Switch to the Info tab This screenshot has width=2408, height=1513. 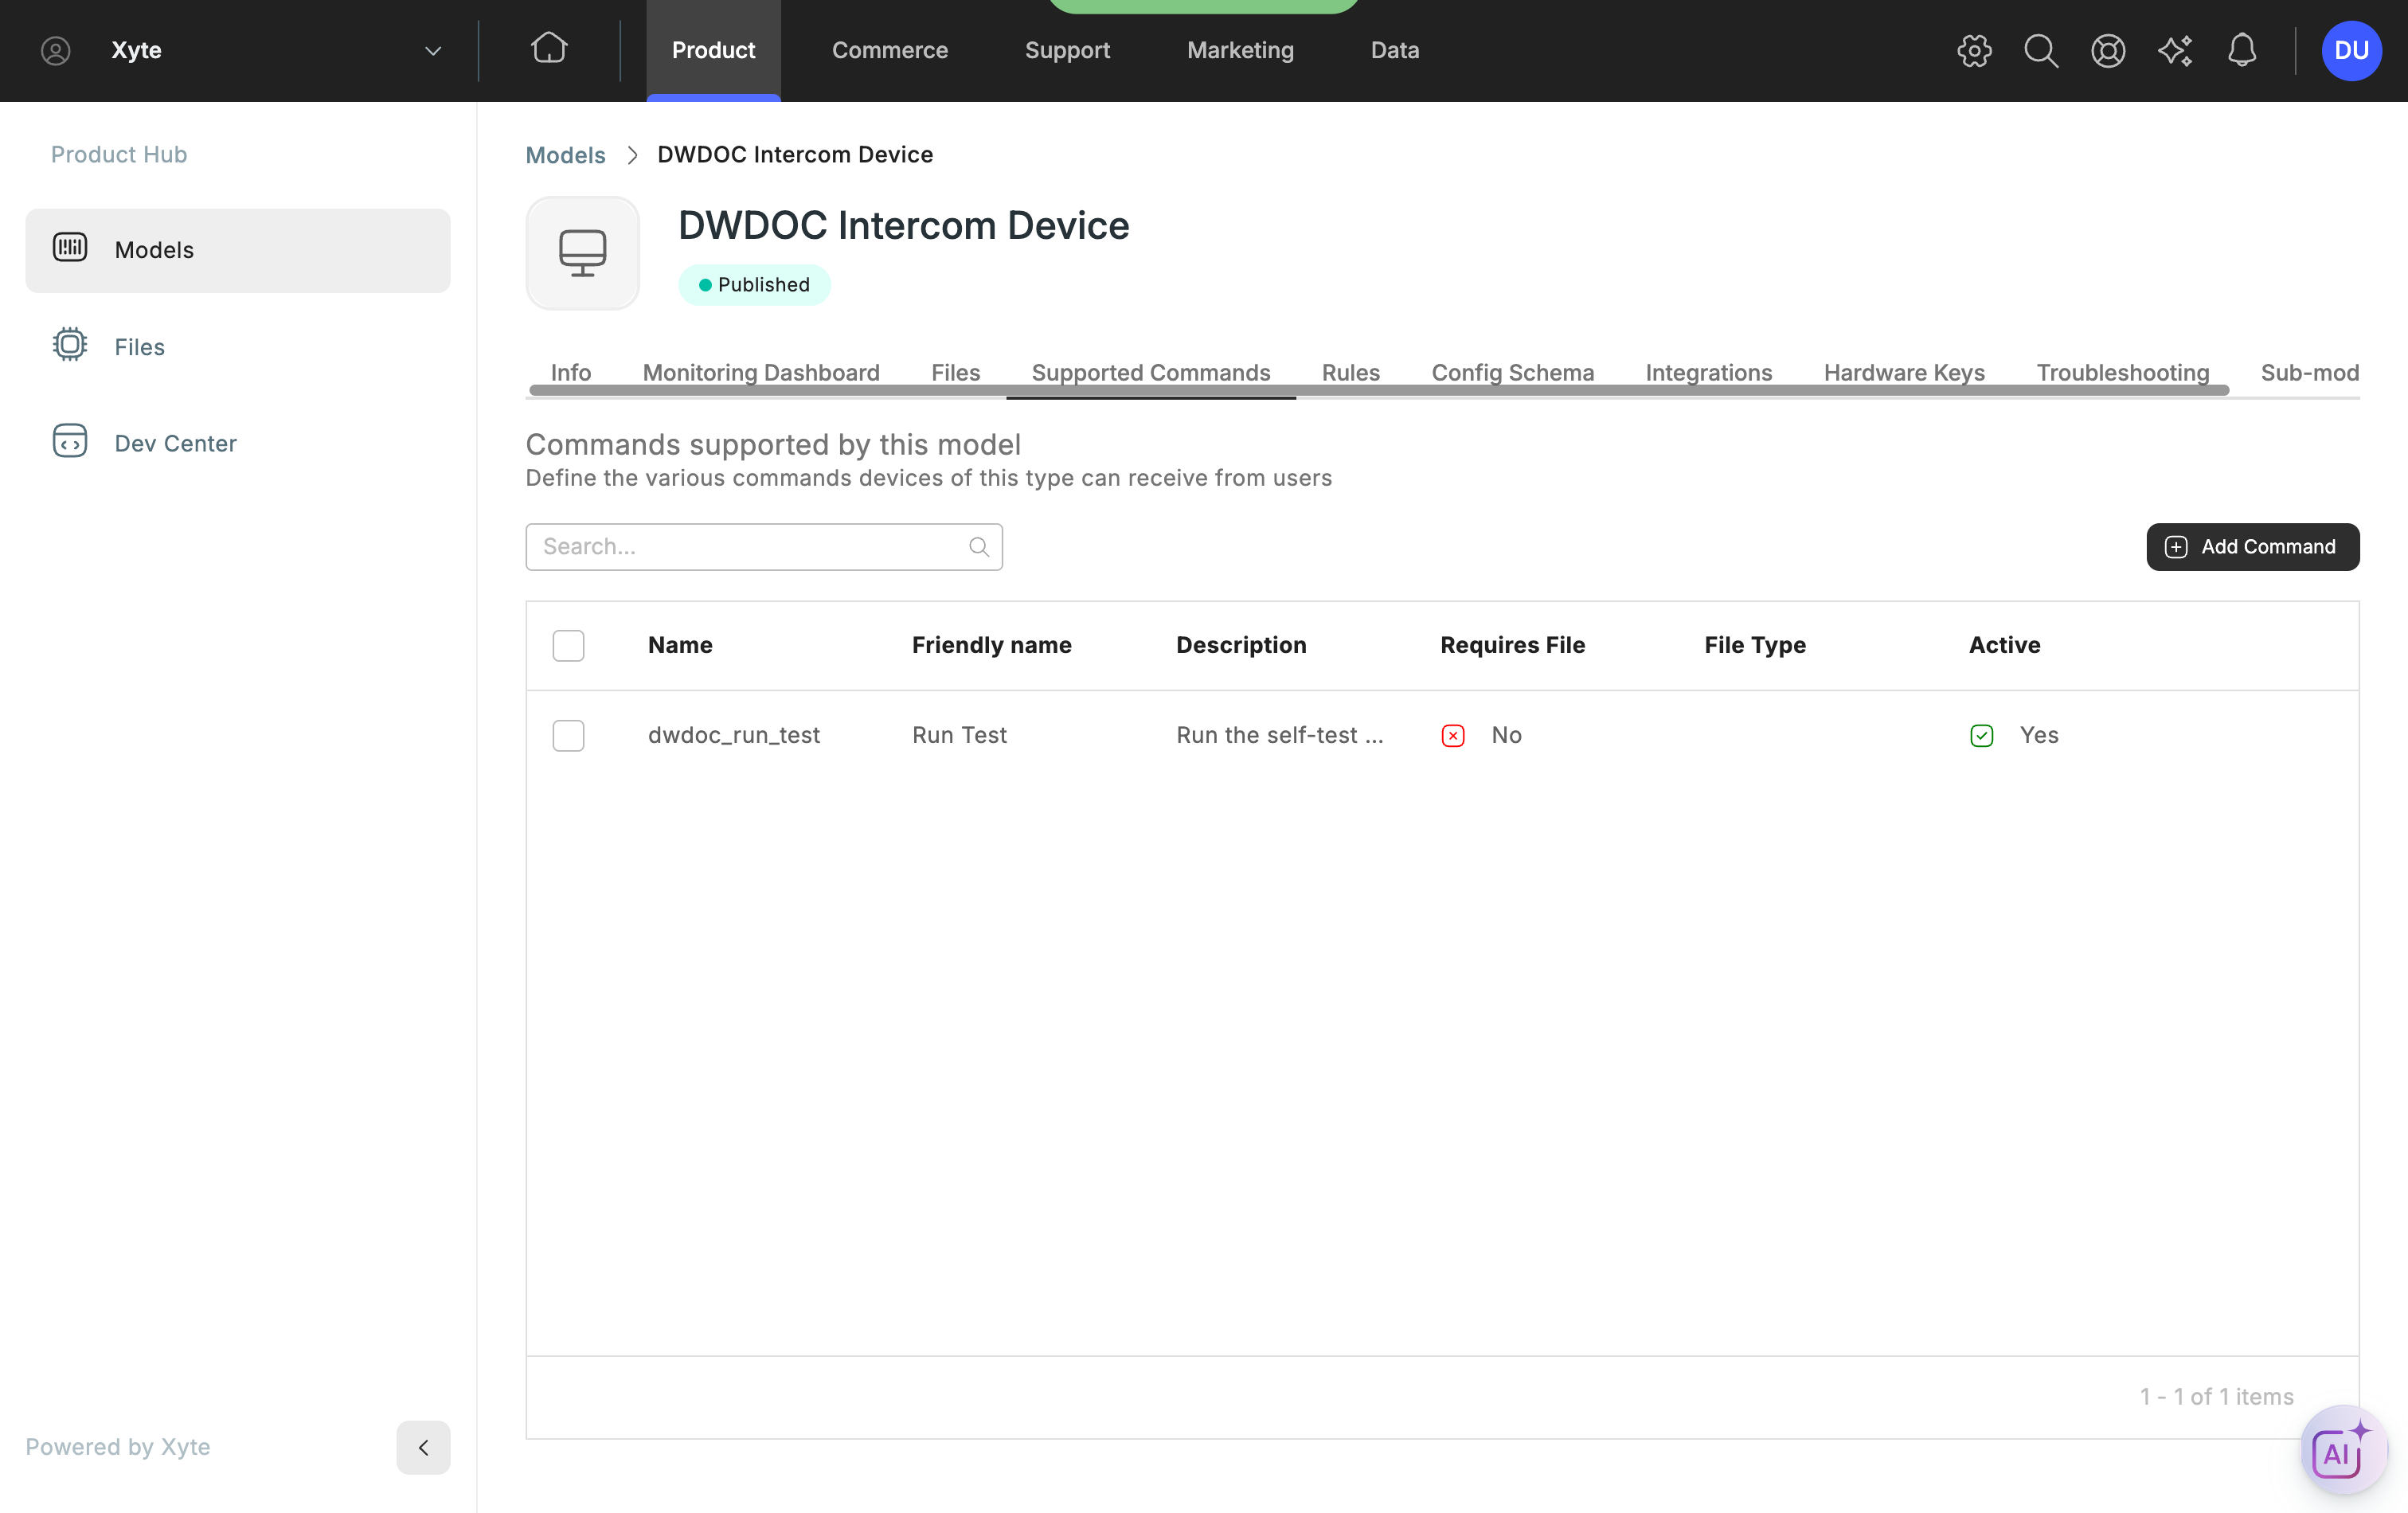point(571,372)
